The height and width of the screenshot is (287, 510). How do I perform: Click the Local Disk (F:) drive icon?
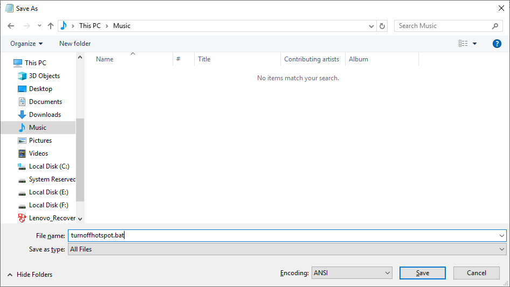point(22,206)
